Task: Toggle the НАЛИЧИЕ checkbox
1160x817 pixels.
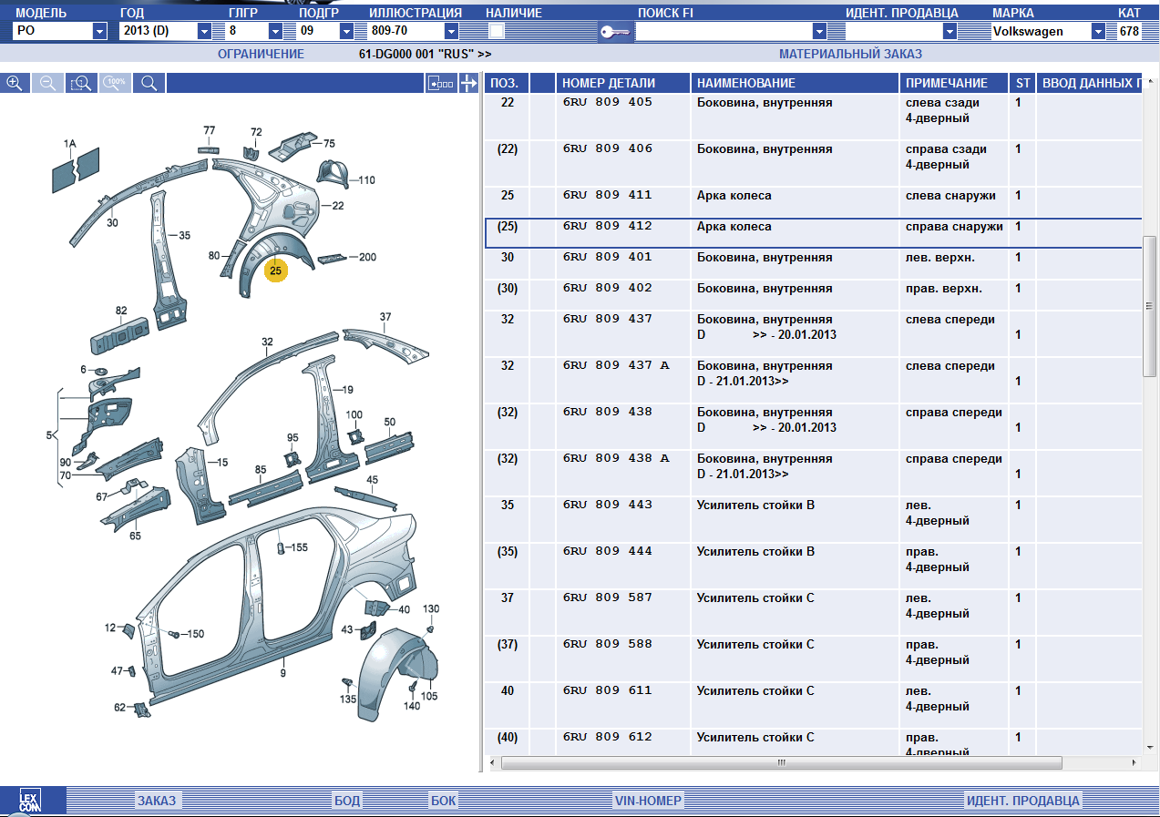Action: pos(497,31)
